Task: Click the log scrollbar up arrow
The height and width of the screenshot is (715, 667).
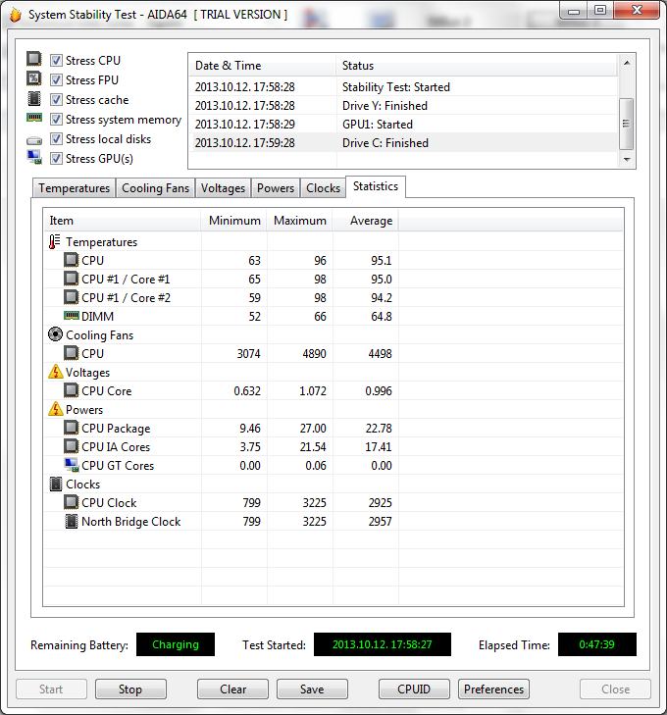Action: tap(627, 63)
